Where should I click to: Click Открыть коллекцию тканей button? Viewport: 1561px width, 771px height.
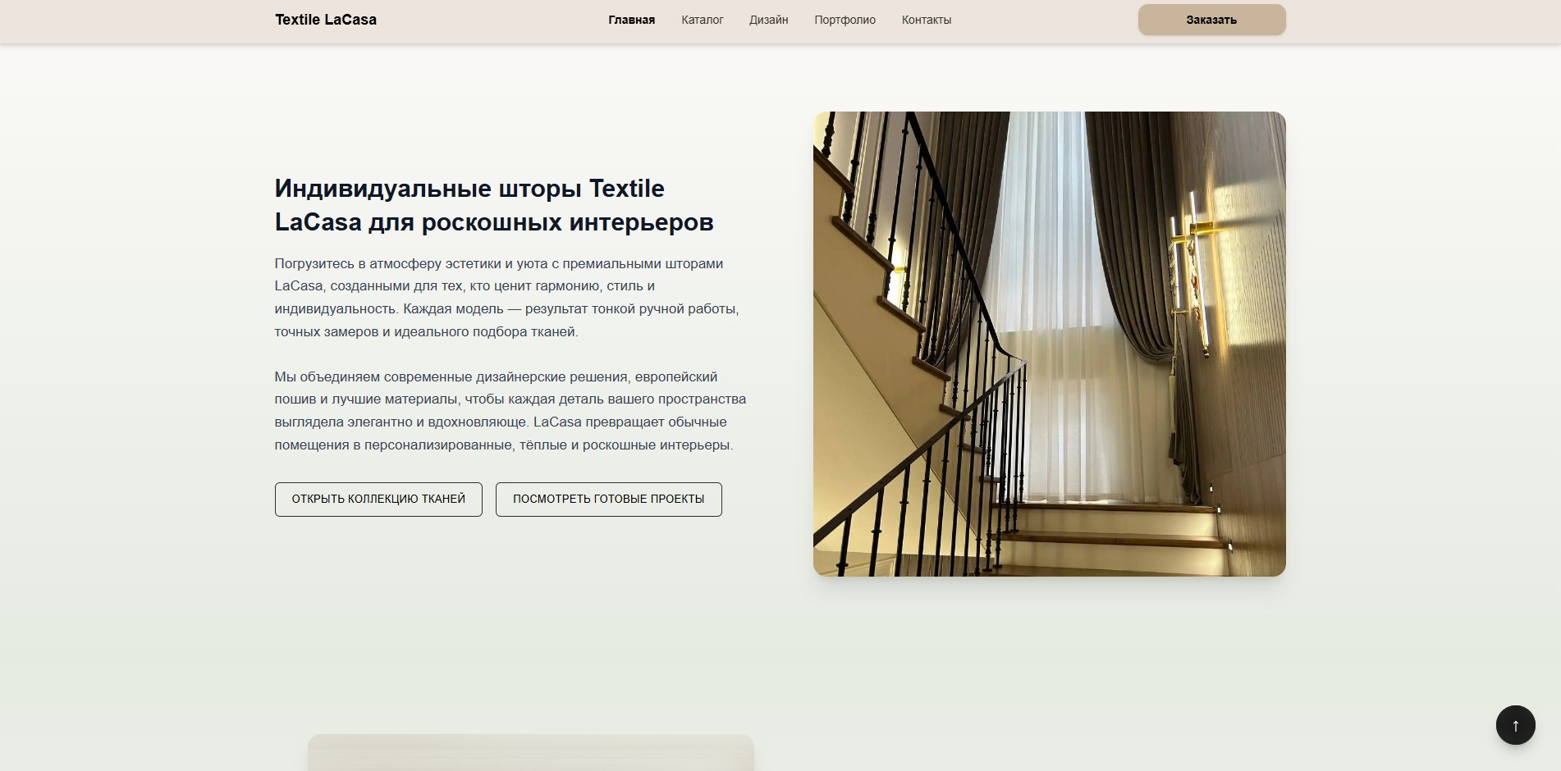tap(378, 500)
